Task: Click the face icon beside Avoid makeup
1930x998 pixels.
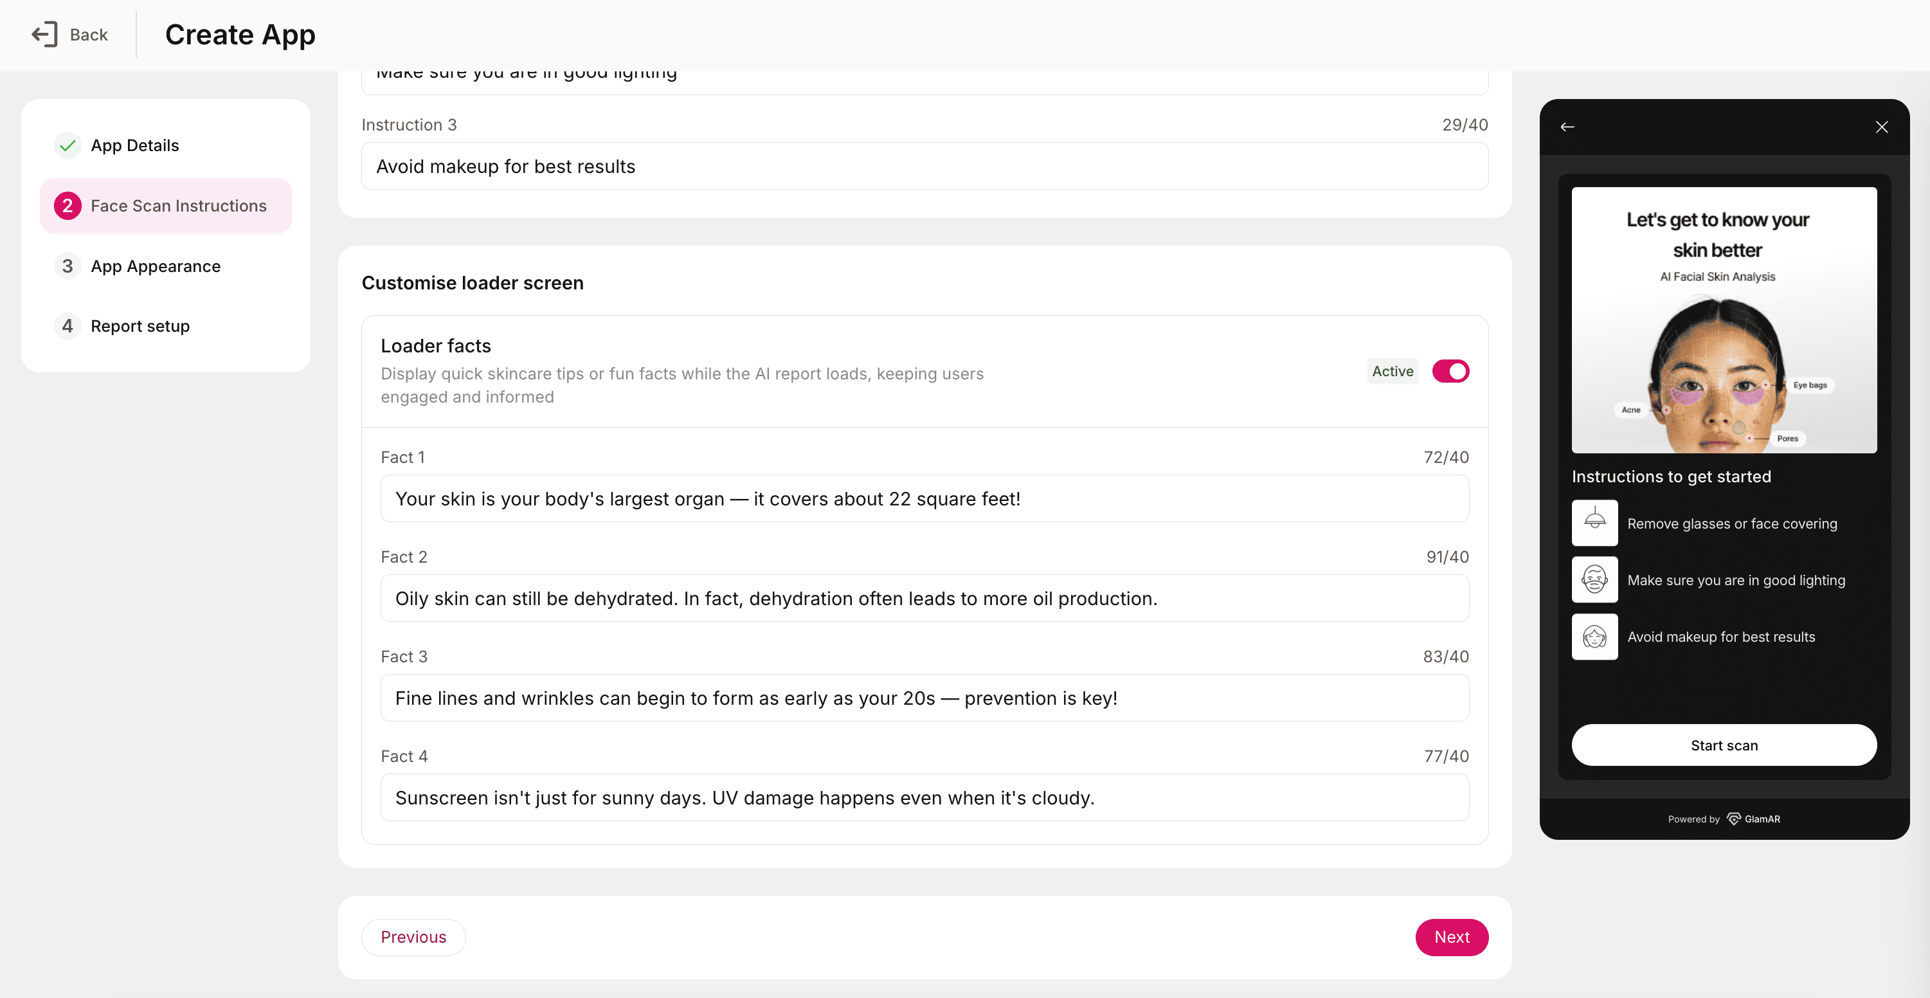Action: pos(1594,636)
